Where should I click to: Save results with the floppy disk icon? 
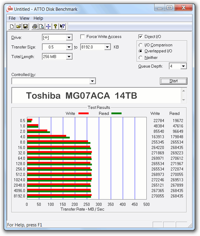tap(25, 27)
